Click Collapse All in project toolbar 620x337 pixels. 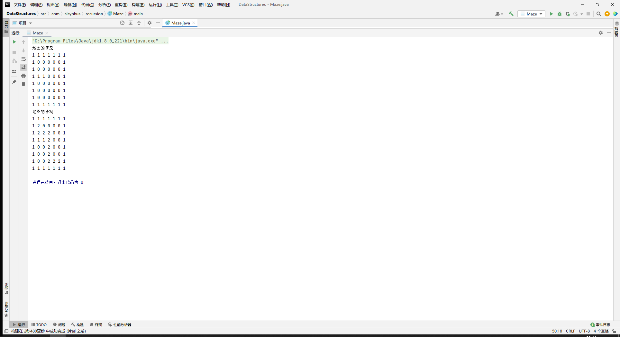[139, 23]
